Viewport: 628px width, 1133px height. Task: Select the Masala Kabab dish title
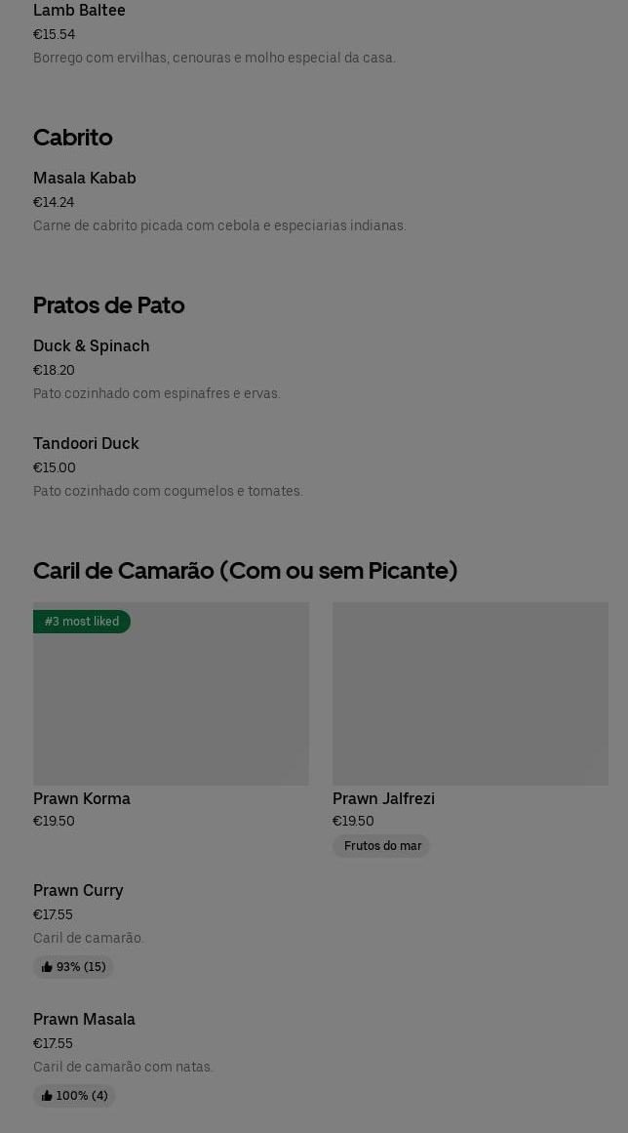[x=85, y=179]
